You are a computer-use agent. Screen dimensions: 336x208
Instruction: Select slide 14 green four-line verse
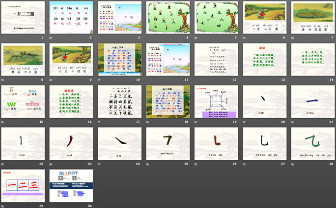313,59
